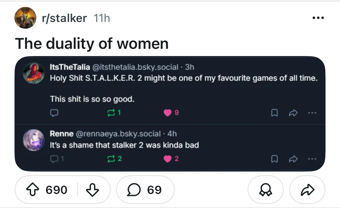340x208 pixels.
Task: Give an award to this post
Action: coord(265,190)
